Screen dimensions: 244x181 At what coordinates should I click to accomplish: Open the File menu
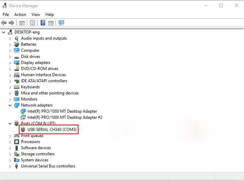(x=6, y=15)
